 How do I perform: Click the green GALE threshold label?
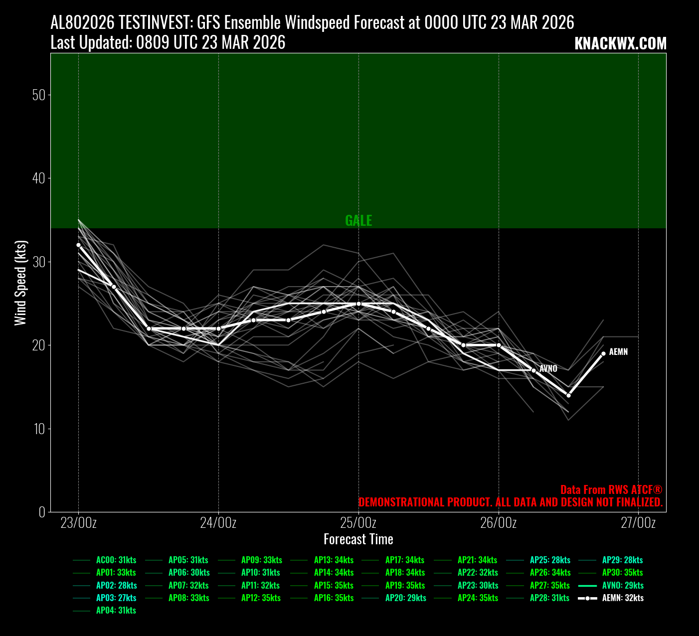pyautogui.click(x=358, y=221)
